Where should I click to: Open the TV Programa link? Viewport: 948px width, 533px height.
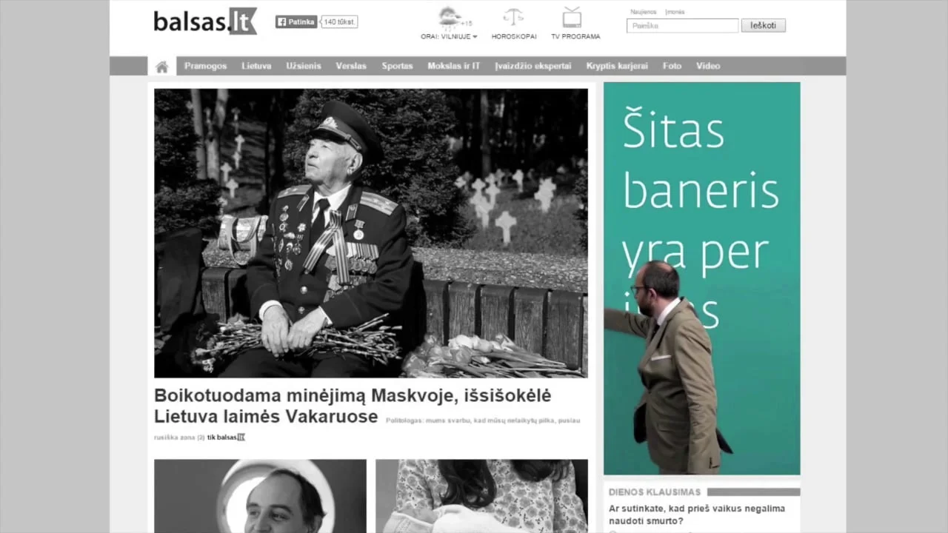pos(575,36)
